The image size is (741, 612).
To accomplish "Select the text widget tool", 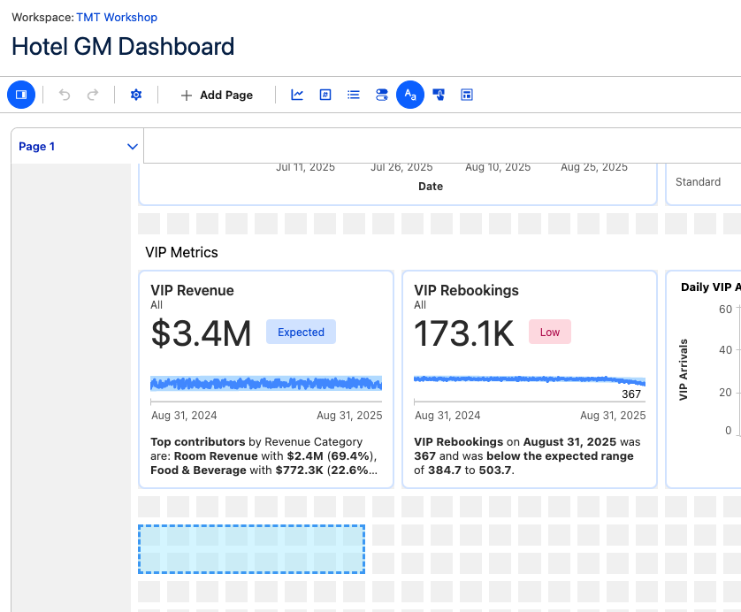I will point(410,95).
